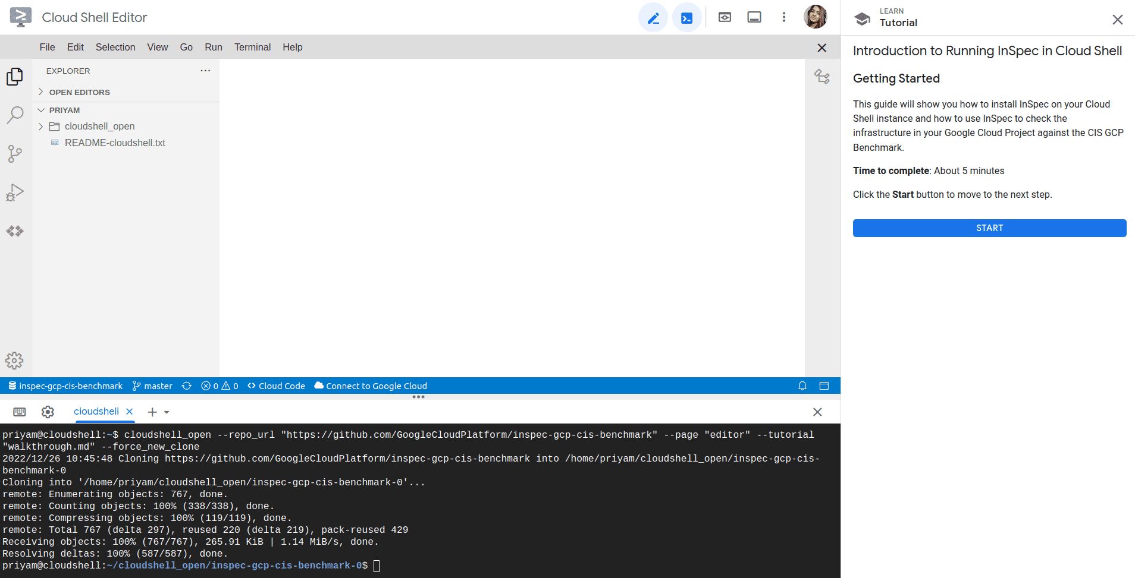The image size is (1135, 578).
Task: Click the Tutorial graduation cap icon
Action: [863, 19]
